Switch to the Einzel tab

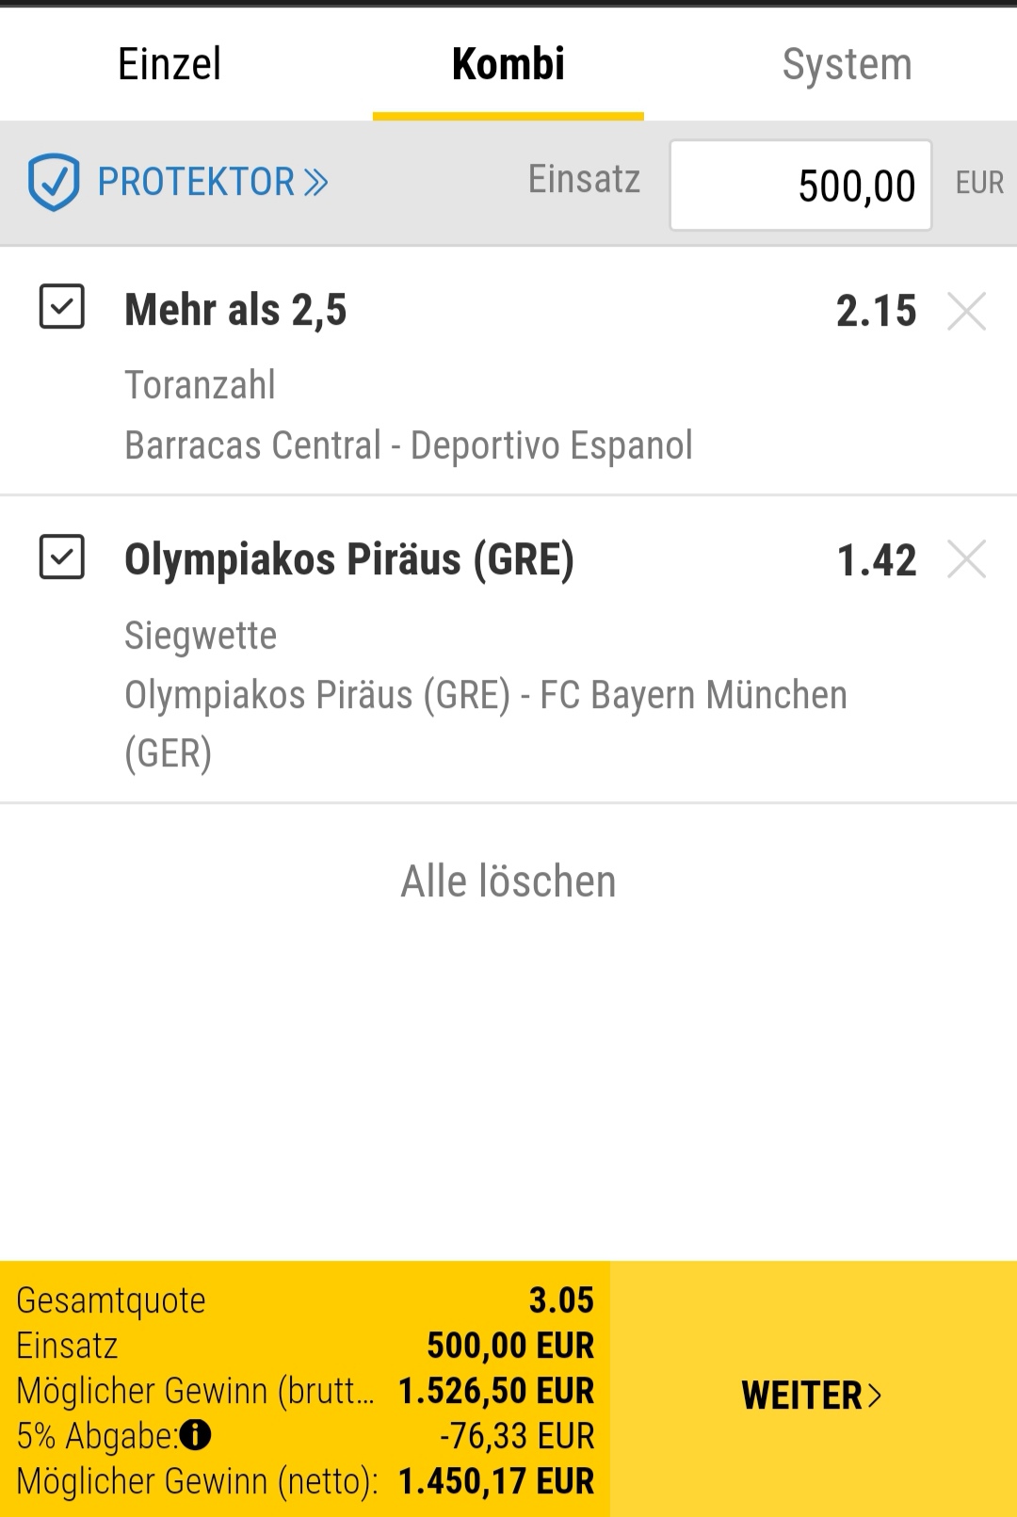point(169,64)
